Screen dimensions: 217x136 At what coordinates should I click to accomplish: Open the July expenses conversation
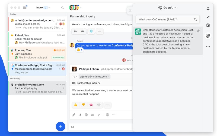pos(37,54)
